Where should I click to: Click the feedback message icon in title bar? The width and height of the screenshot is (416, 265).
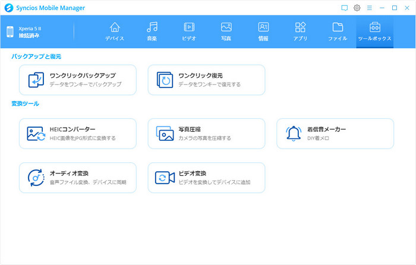tap(344, 8)
